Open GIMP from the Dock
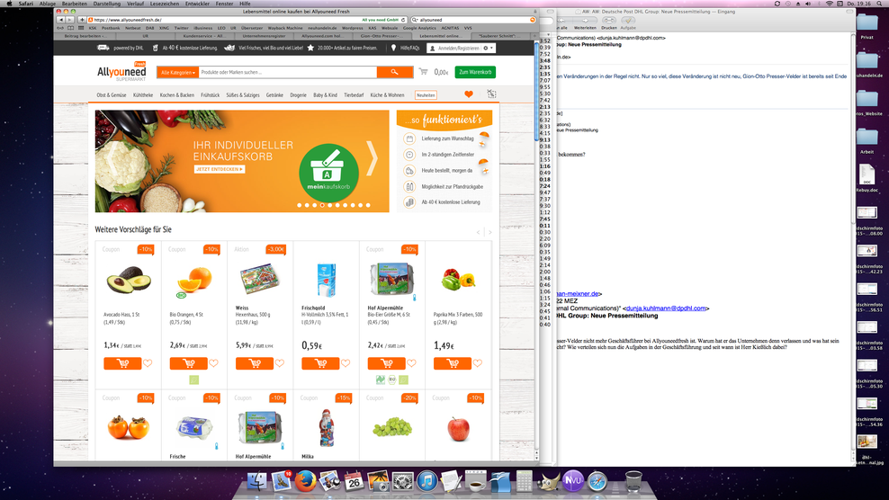 [x=548, y=482]
